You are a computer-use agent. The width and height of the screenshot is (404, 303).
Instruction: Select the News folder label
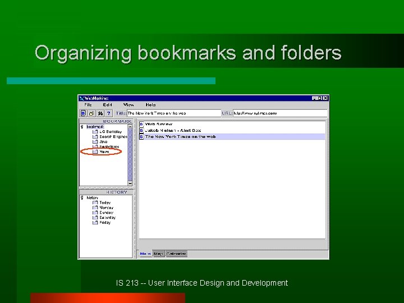pos(104,151)
